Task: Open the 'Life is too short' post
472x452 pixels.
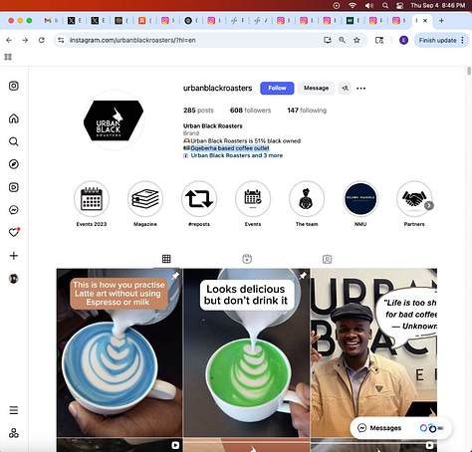Action: coord(373,352)
